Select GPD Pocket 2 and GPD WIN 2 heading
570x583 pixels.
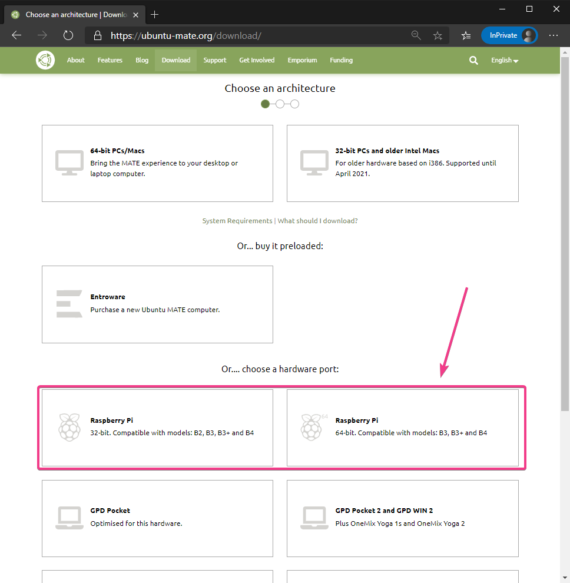pyautogui.click(x=384, y=511)
